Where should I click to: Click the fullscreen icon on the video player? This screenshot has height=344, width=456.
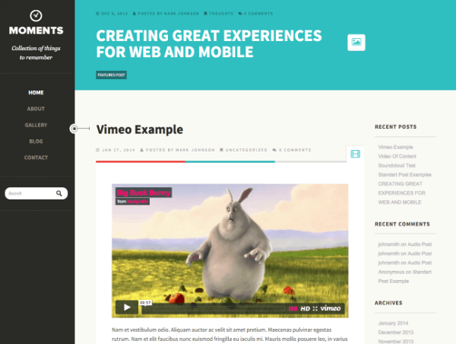pyautogui.click(x=315, y=309)
